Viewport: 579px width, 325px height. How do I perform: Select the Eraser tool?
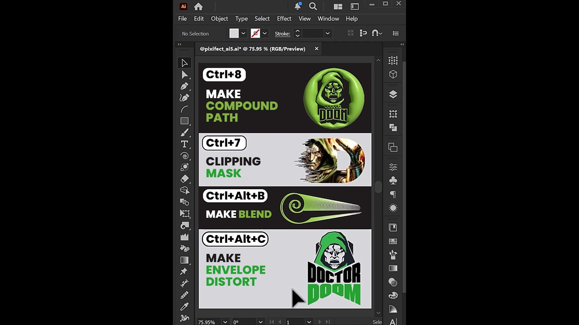click(185, 179)
